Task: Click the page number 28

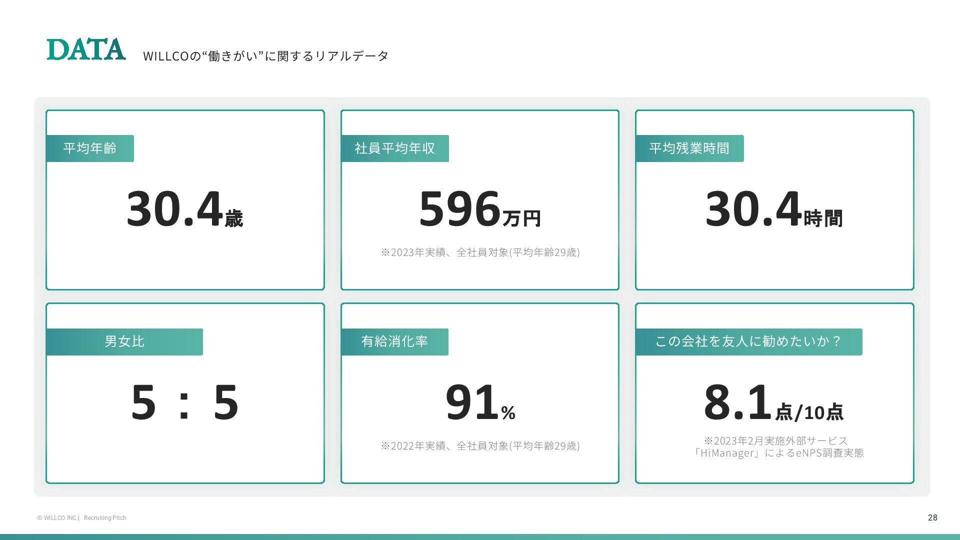Action: point(932,517)
